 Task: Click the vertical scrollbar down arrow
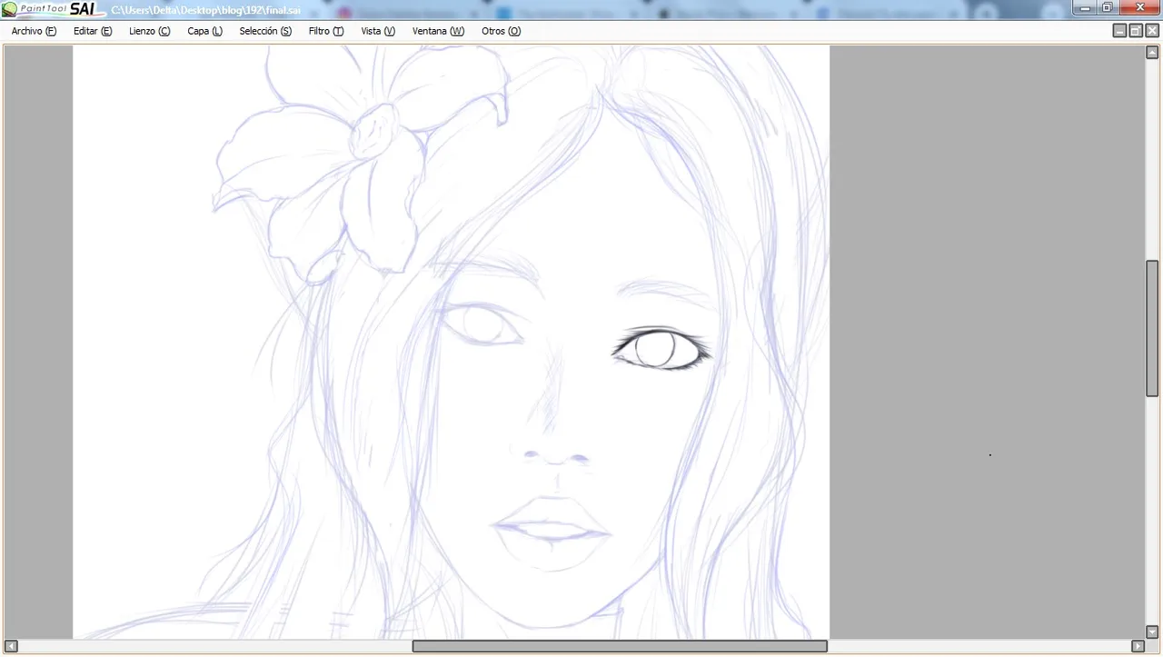1152,632
